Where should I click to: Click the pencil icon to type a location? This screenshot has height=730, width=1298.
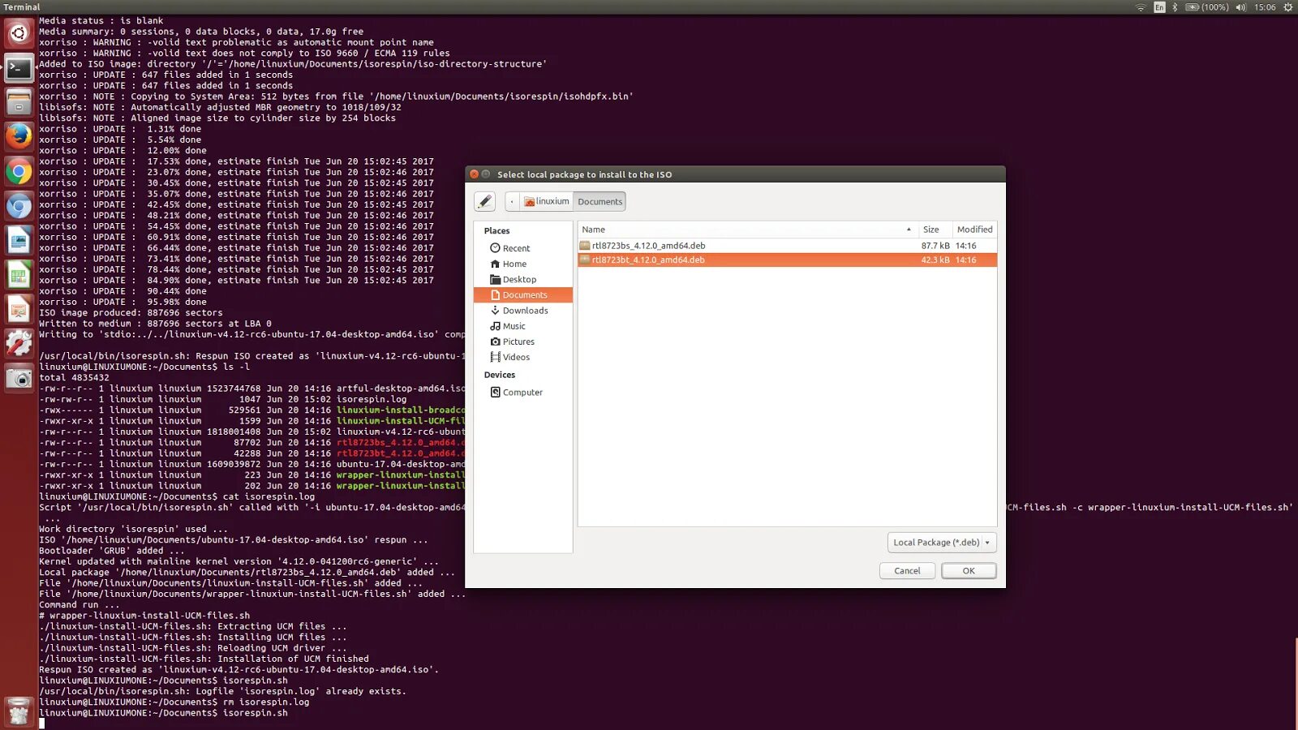[486, 201]
